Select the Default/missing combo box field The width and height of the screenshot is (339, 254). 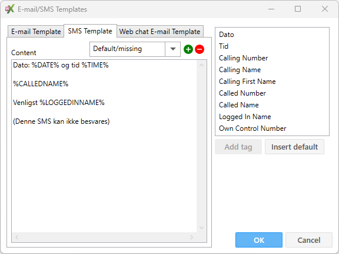pyautogui.click(x=135, y=49)
